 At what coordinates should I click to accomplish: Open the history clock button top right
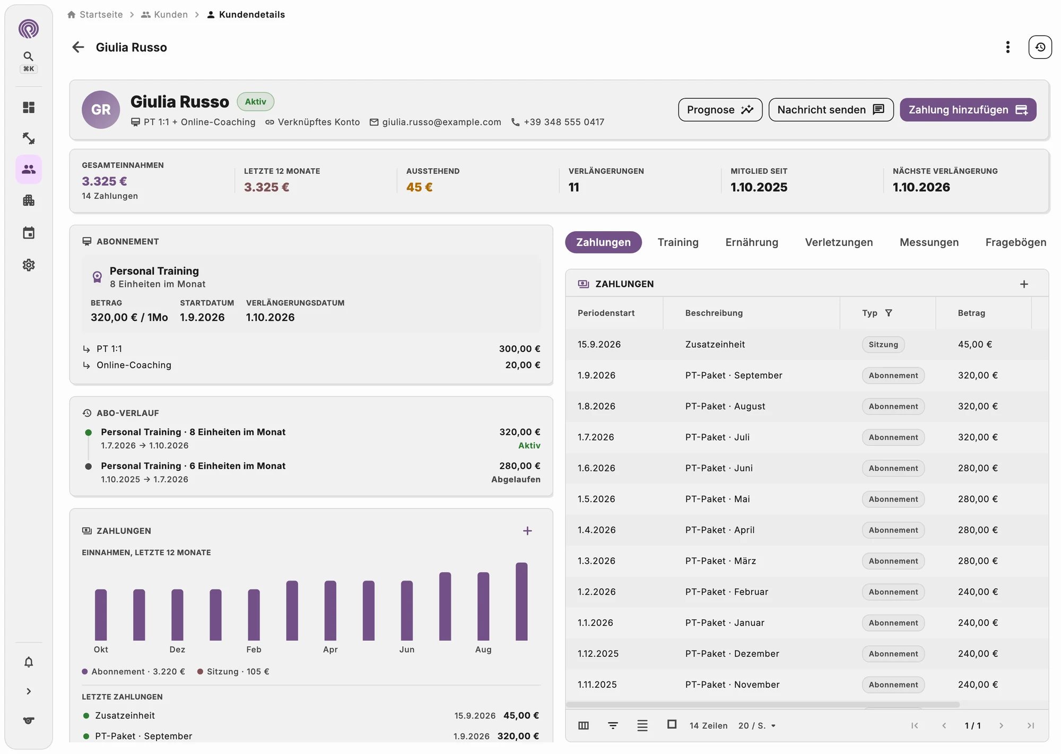tap(1040, 47)
